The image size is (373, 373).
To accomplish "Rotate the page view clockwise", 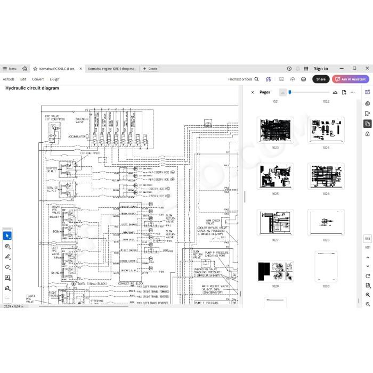I will (368, 276).
